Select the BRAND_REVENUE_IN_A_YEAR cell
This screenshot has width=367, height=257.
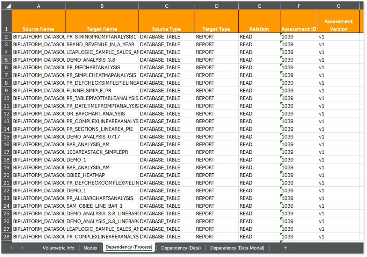[101, 44]
